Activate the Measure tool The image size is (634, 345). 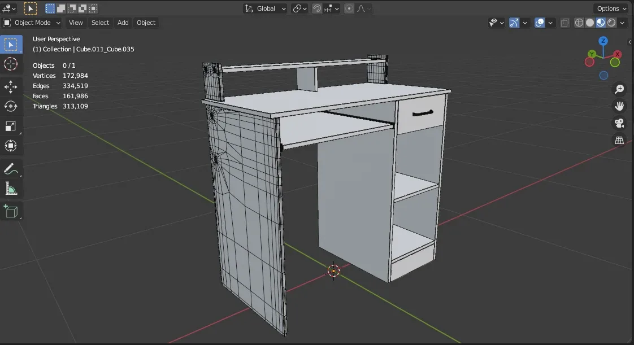pyautogui.click(x=11, y=189)
